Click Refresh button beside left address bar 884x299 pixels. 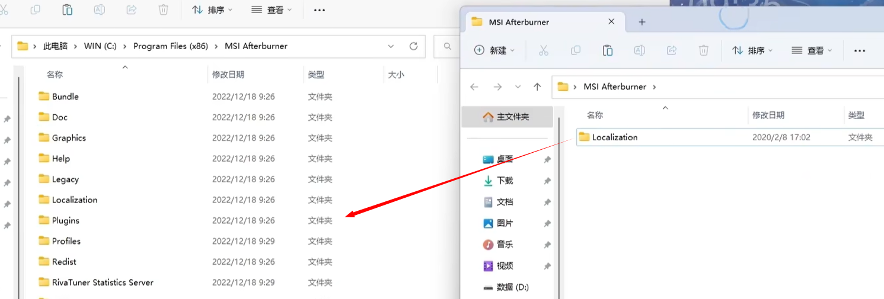(x=413, y=46)
